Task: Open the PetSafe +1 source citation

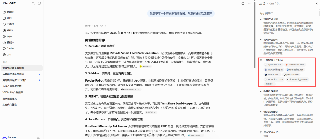Action: point(145,67)
